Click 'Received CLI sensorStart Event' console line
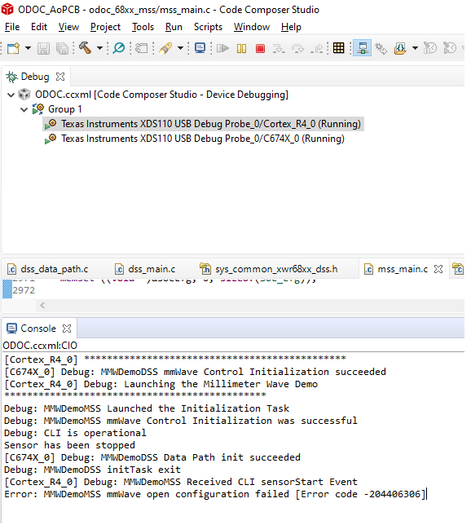Viewport: 471px width, 525px height. [181, 482]
